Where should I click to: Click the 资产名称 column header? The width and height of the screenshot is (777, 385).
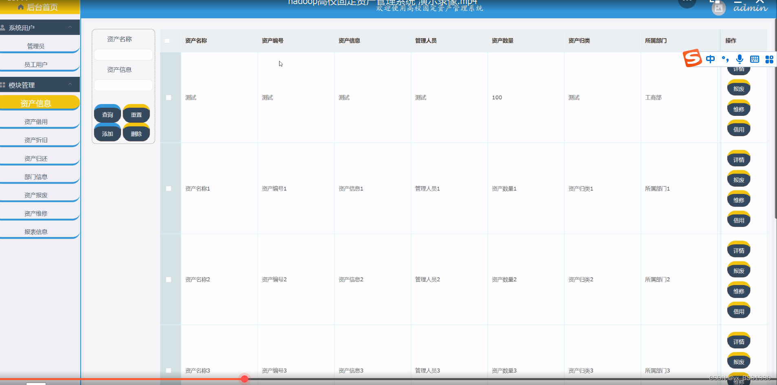[196, 41]
